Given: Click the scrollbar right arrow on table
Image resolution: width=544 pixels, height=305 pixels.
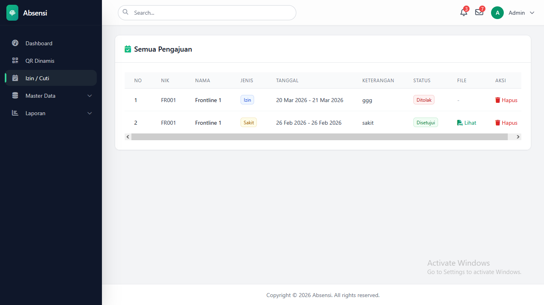Looking at the screenshot, I should tap(518, 137).
